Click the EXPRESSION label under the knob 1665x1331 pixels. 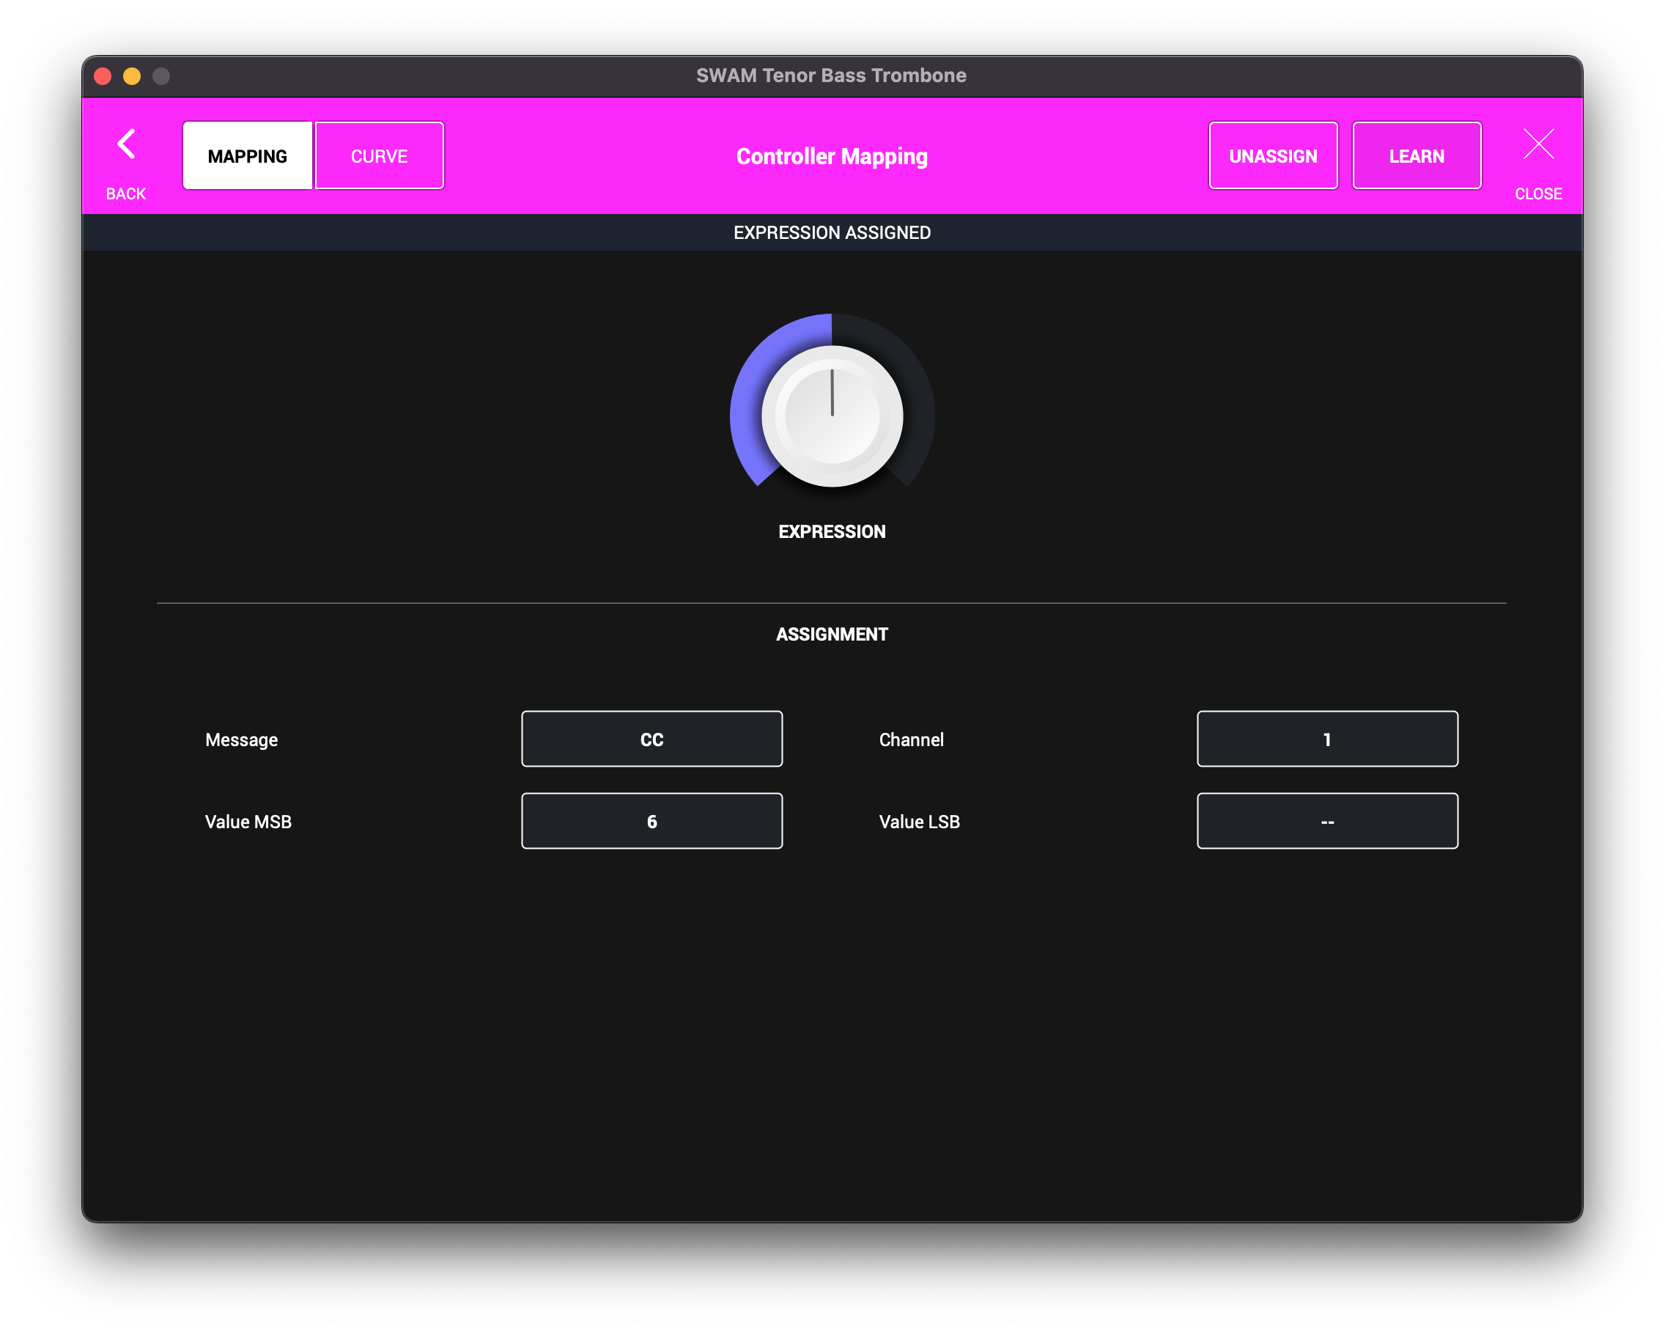832,531
